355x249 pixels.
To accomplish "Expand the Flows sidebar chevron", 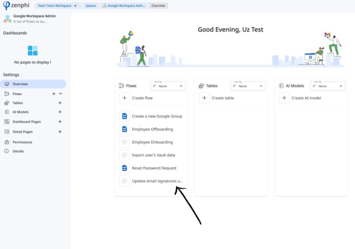I will (60, 94).
